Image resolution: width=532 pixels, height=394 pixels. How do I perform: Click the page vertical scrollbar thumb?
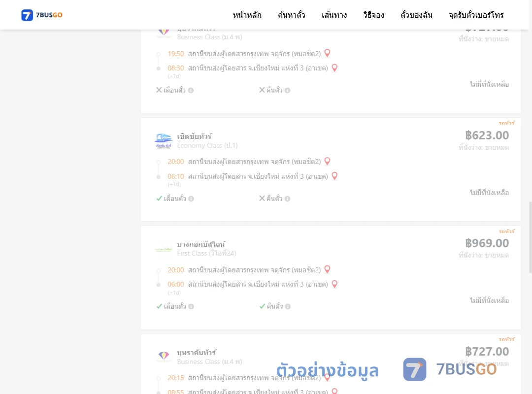531,237
